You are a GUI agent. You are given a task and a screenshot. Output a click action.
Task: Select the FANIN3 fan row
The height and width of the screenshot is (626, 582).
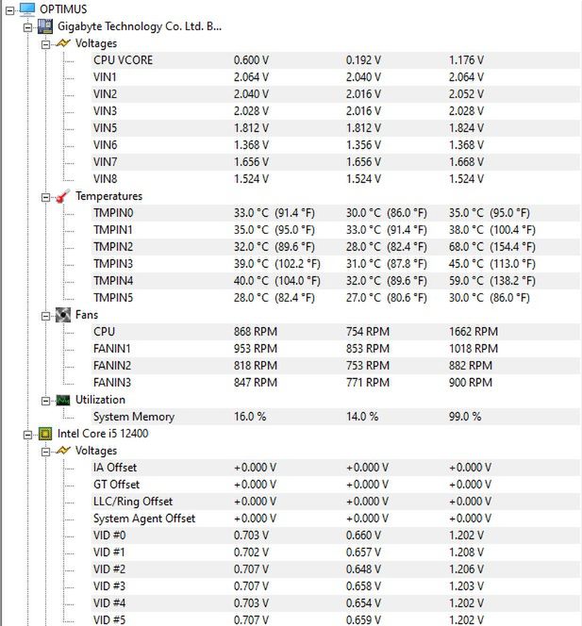coord(336,383)
